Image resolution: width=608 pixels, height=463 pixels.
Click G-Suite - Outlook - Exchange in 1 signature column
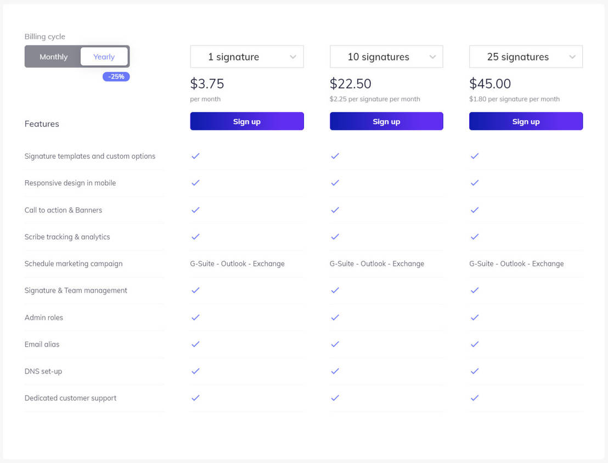click(237, 264)
